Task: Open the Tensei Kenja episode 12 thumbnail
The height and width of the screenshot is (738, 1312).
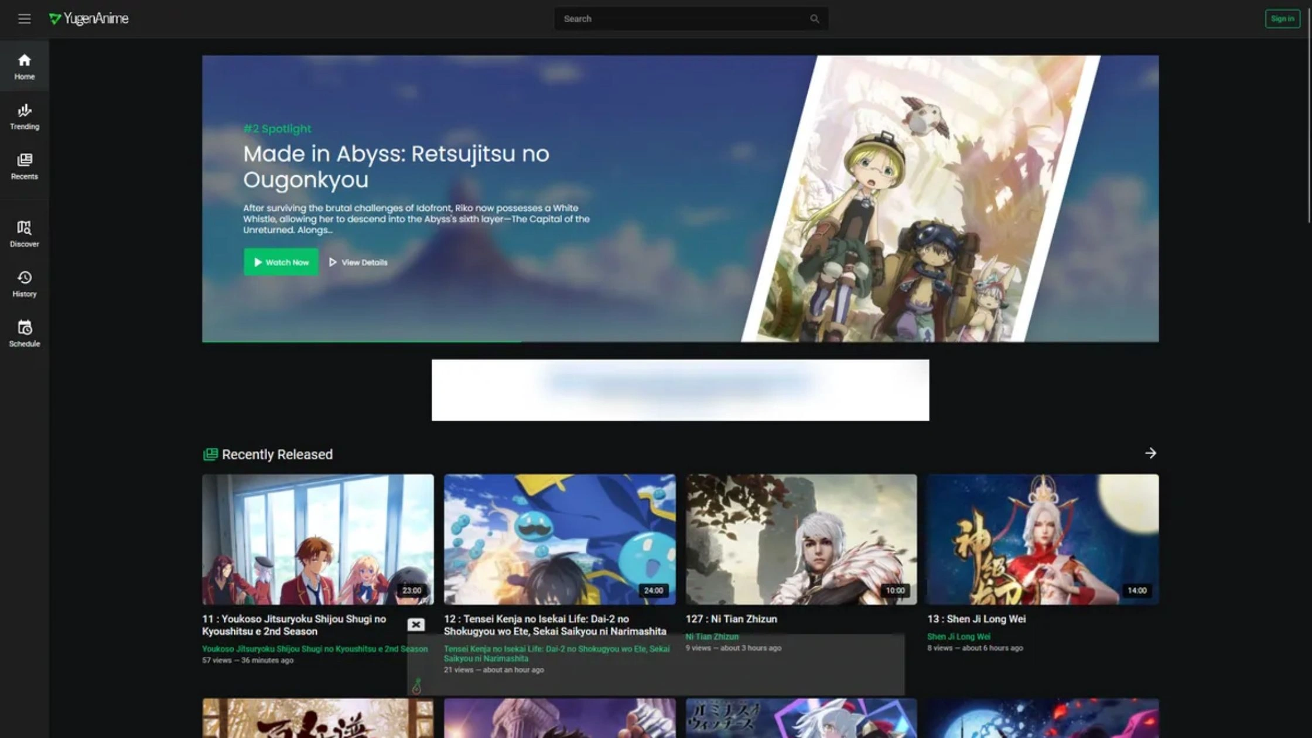Action: (x=559, y=539)
